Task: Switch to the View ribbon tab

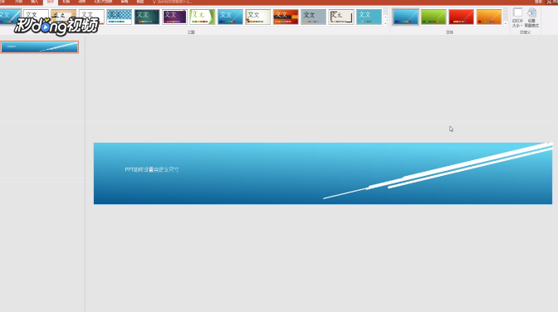Action: tap(140, 2)
